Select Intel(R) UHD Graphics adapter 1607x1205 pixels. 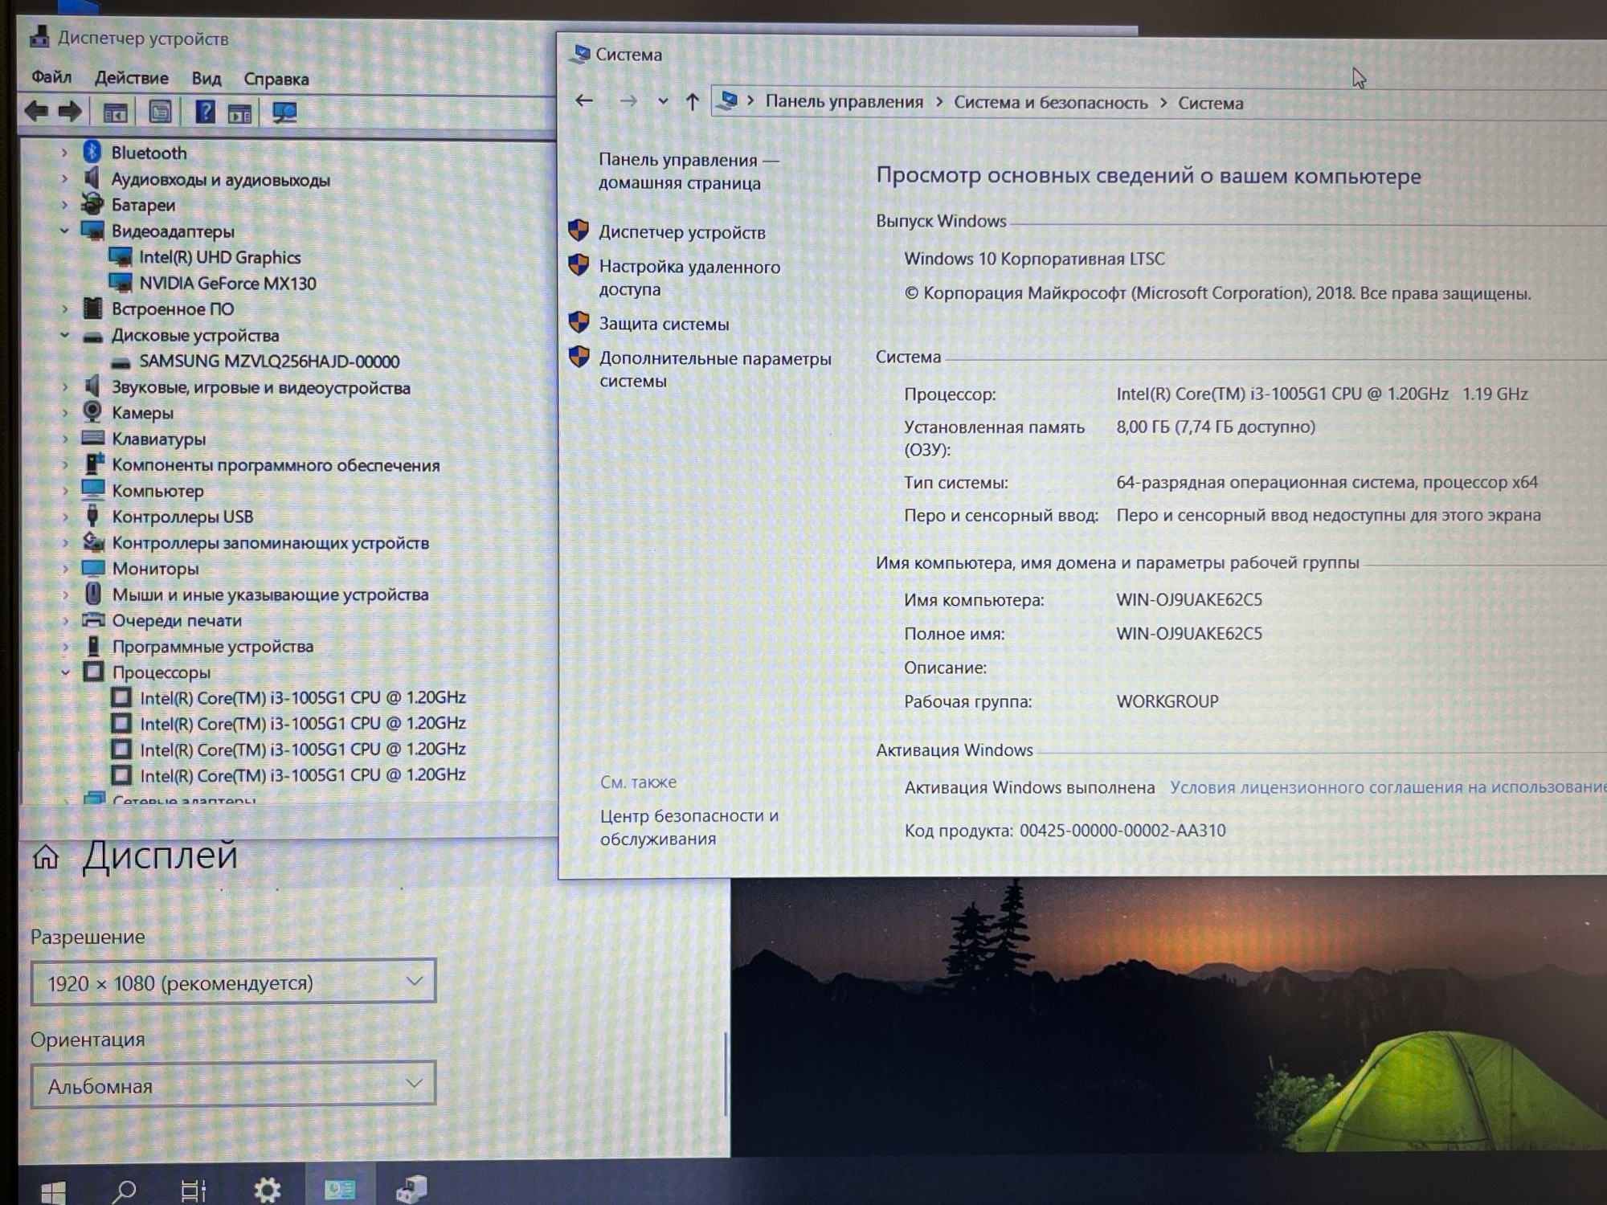(219, 257)
